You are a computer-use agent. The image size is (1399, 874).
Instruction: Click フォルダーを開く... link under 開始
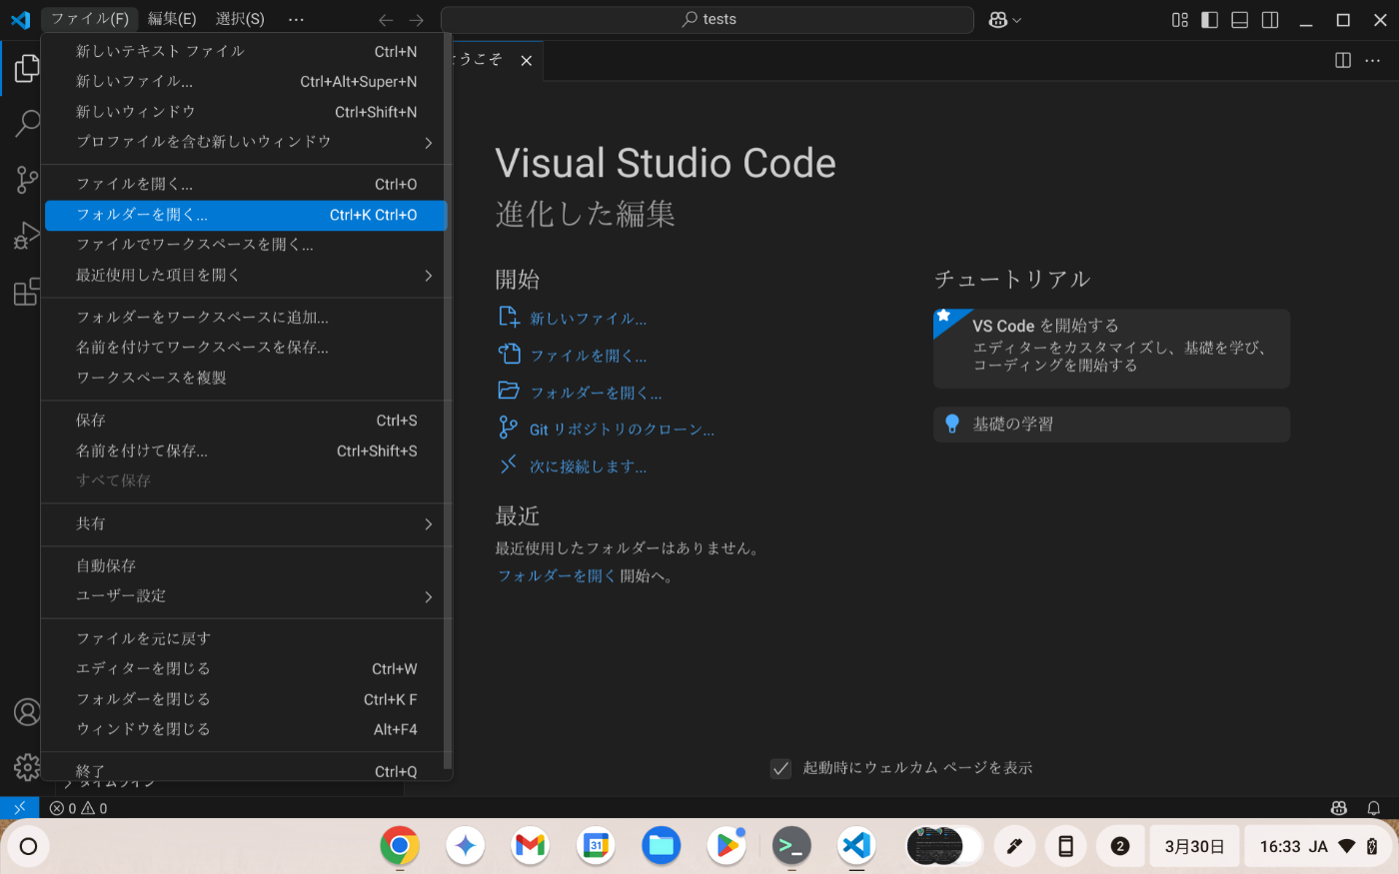coord(596,393)
